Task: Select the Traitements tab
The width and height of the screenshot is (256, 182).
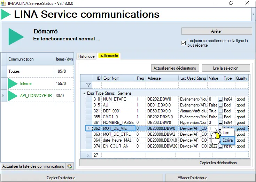Action: click(x=108, y=56)
